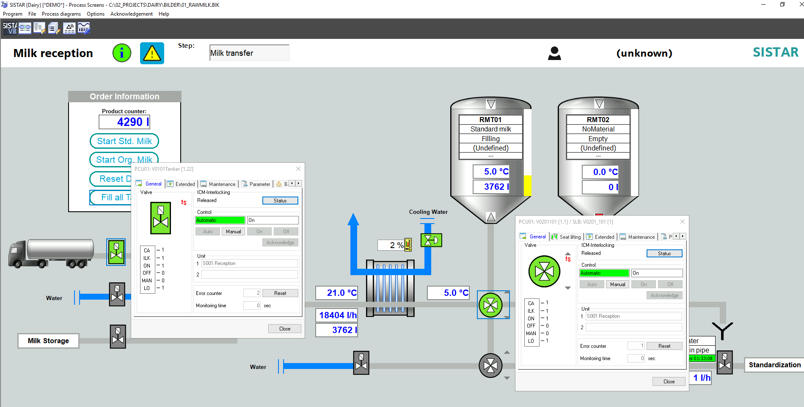The image size is (804, 407).
Task: Click the gray Milk Storage valve symbol
Action: click(x=118, y=336)
